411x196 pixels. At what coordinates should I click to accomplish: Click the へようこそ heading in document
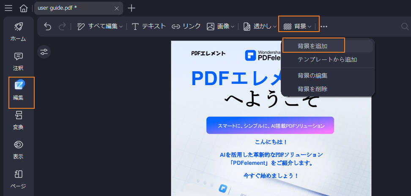[271, 99]
